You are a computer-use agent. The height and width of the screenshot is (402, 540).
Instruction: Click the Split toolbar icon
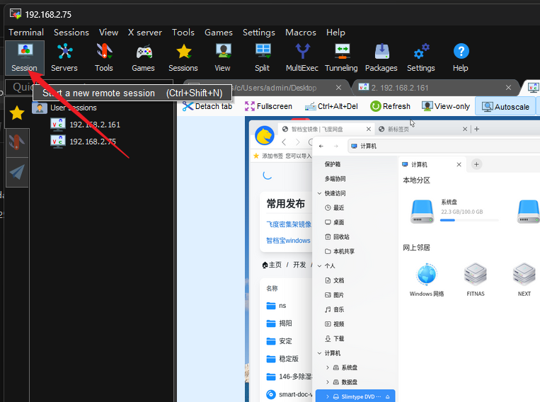pos(263,57)
